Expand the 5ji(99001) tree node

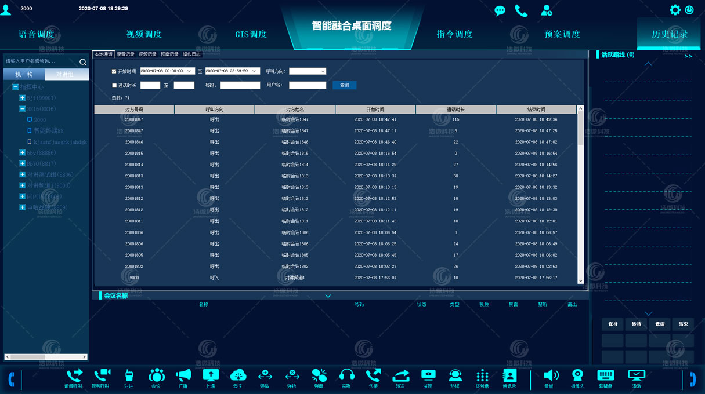click(x=22, y=98)
